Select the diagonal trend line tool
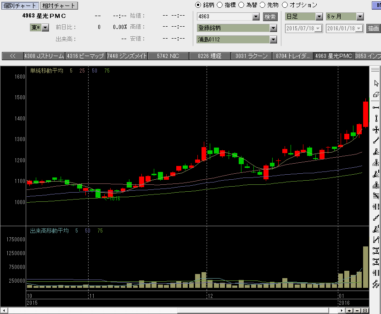 [376, 141]
